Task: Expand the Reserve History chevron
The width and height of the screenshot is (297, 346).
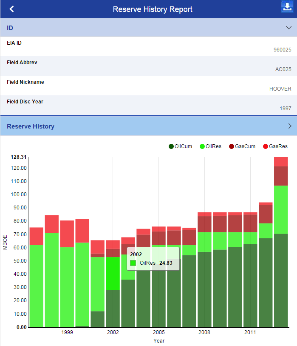Action: click(x=289, y=126)
